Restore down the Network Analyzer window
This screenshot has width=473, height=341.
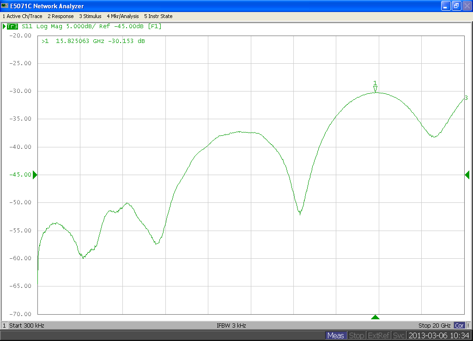(x=456, y=6)
